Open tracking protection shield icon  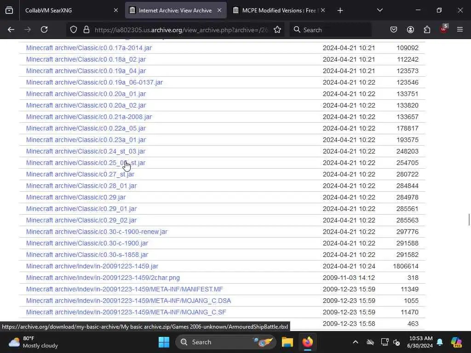[x=74, y=30]
